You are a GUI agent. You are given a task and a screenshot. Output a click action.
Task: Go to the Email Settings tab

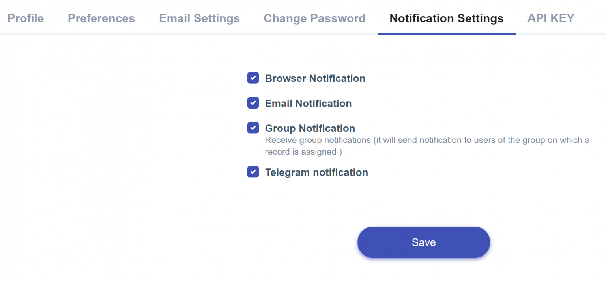click(x=199, y=18)
